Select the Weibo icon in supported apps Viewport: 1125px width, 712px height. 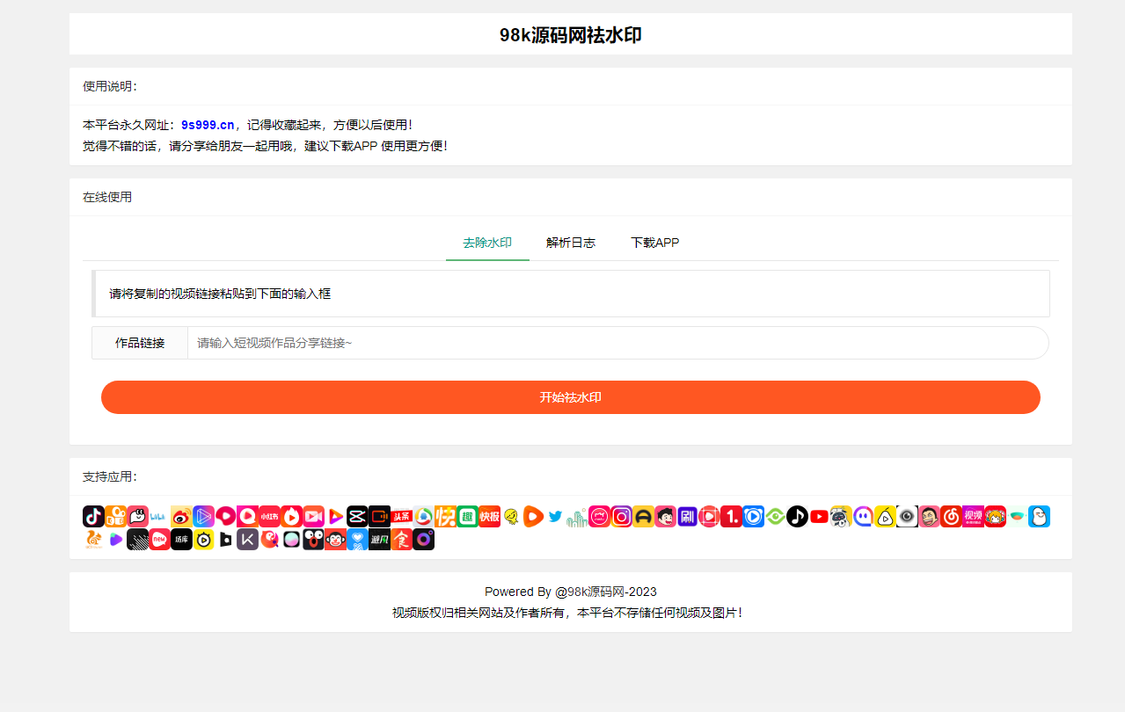click(x=181, y=517)
